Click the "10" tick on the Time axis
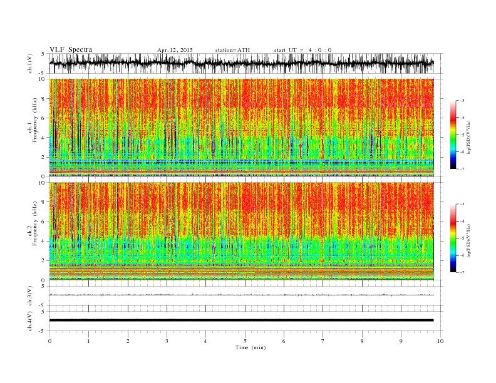This screenshot has height=383, width=496. [440, 341]
